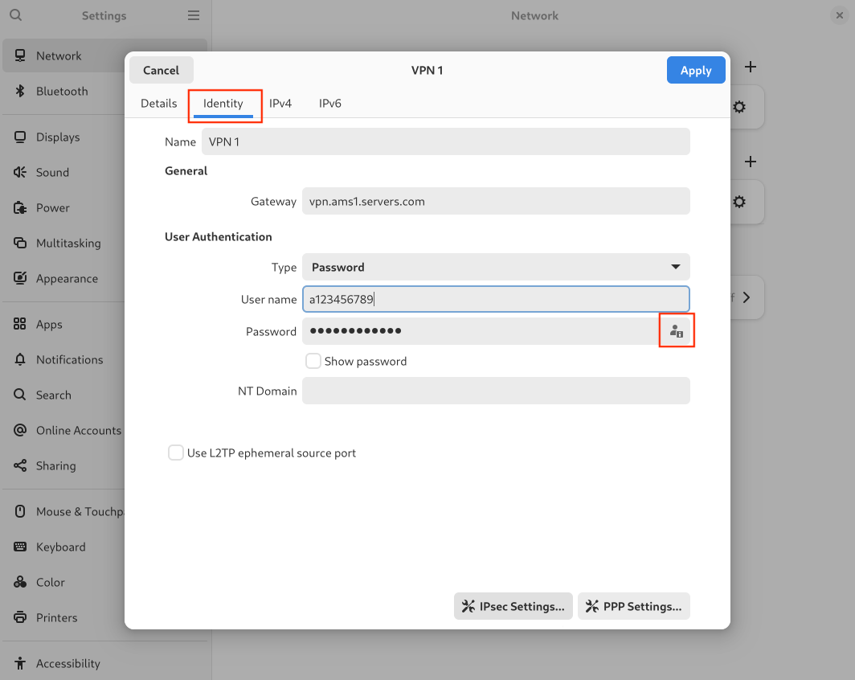Switch to the Identity tab
This screenshot has width=855, height=680.
[223, 104]
